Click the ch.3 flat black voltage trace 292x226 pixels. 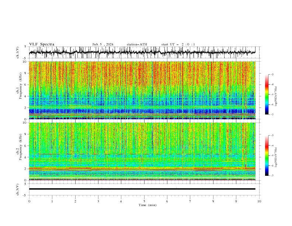click(142, 189)
